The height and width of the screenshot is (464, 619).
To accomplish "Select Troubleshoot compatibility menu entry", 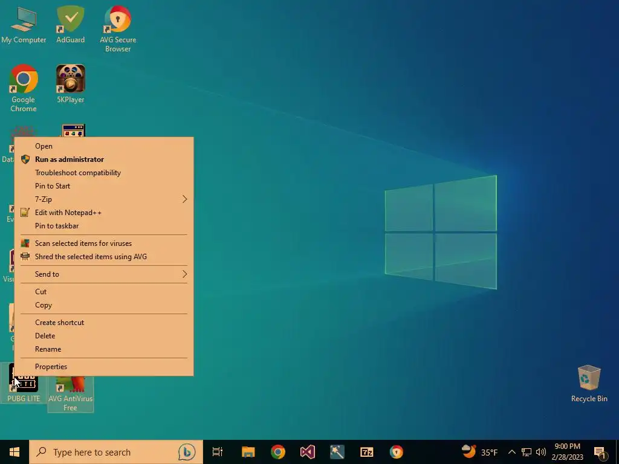I will point(104,173).
